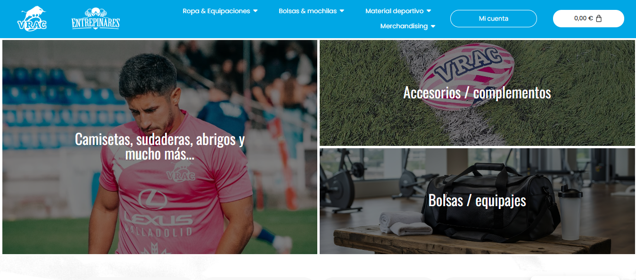
Task: Click the VRAC bull logo
Action: 32,19
